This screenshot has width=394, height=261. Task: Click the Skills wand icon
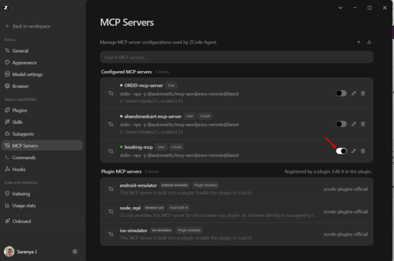coord(7,122)
